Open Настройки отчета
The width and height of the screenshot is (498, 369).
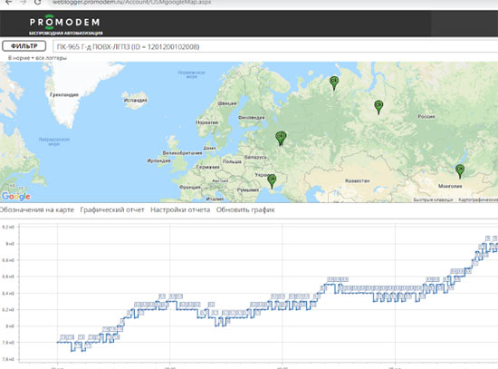[x=180, y=210]
